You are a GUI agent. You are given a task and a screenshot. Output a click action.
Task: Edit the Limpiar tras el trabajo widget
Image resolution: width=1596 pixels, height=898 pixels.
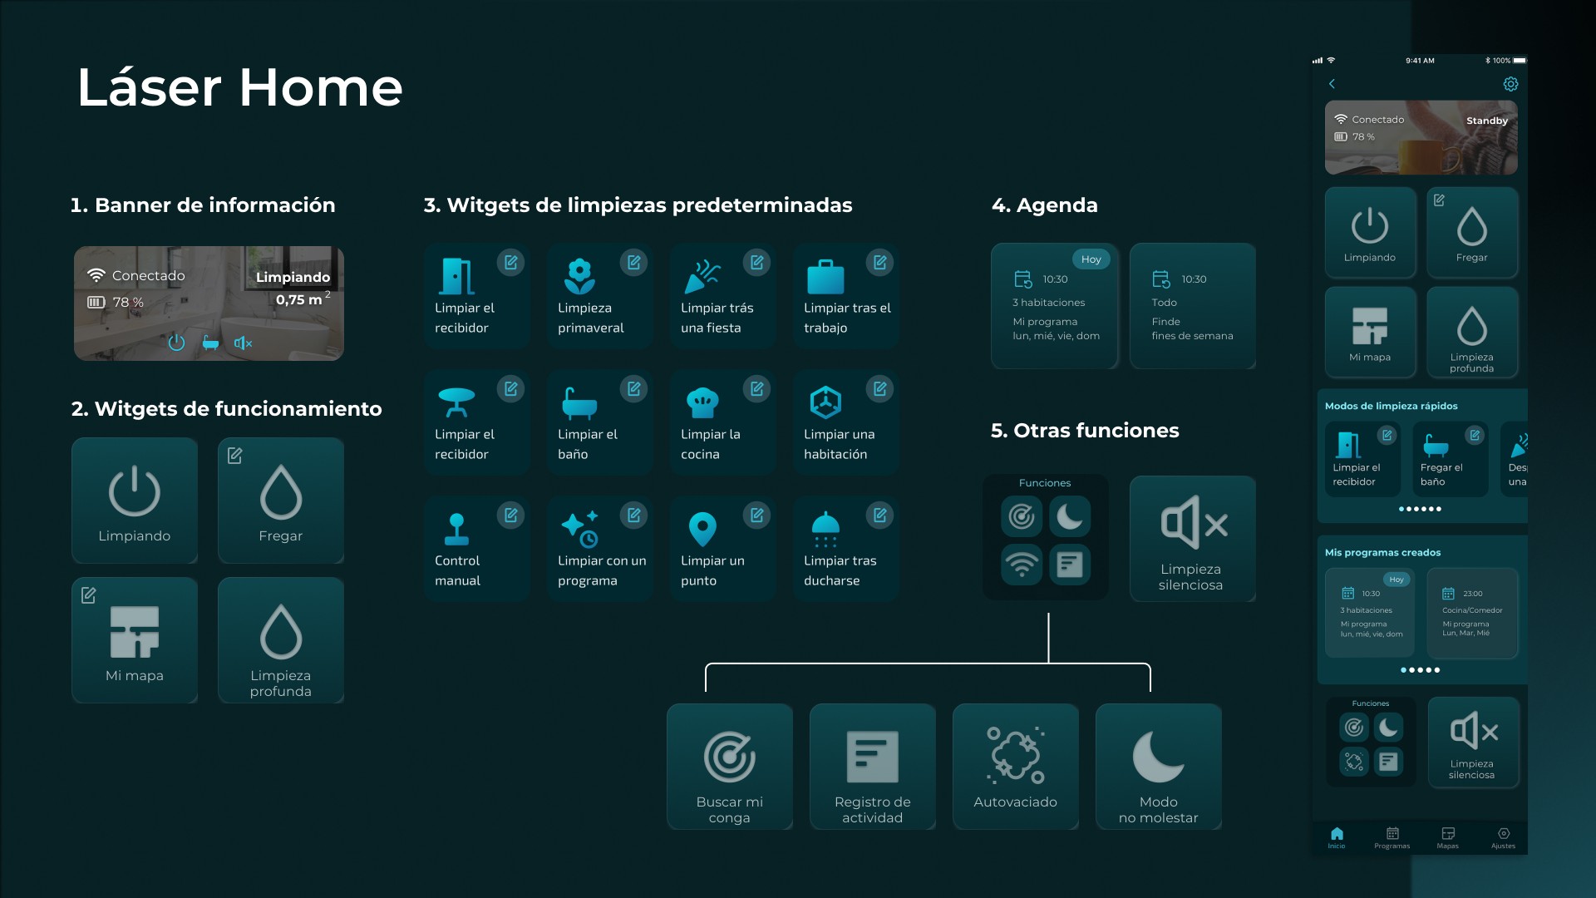[x=880, y=263]
